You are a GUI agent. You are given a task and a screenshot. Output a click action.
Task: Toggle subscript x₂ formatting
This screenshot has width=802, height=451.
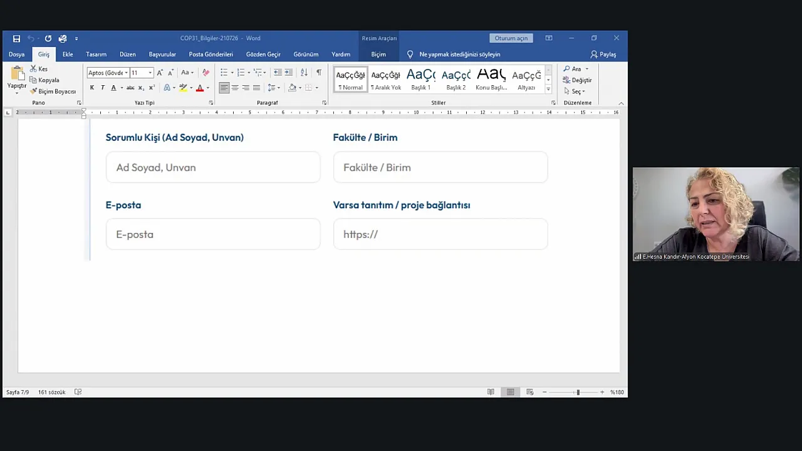pos(141,88)
